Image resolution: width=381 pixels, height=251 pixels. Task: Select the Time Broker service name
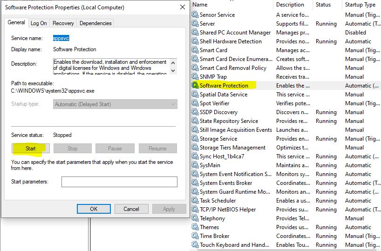215,236
